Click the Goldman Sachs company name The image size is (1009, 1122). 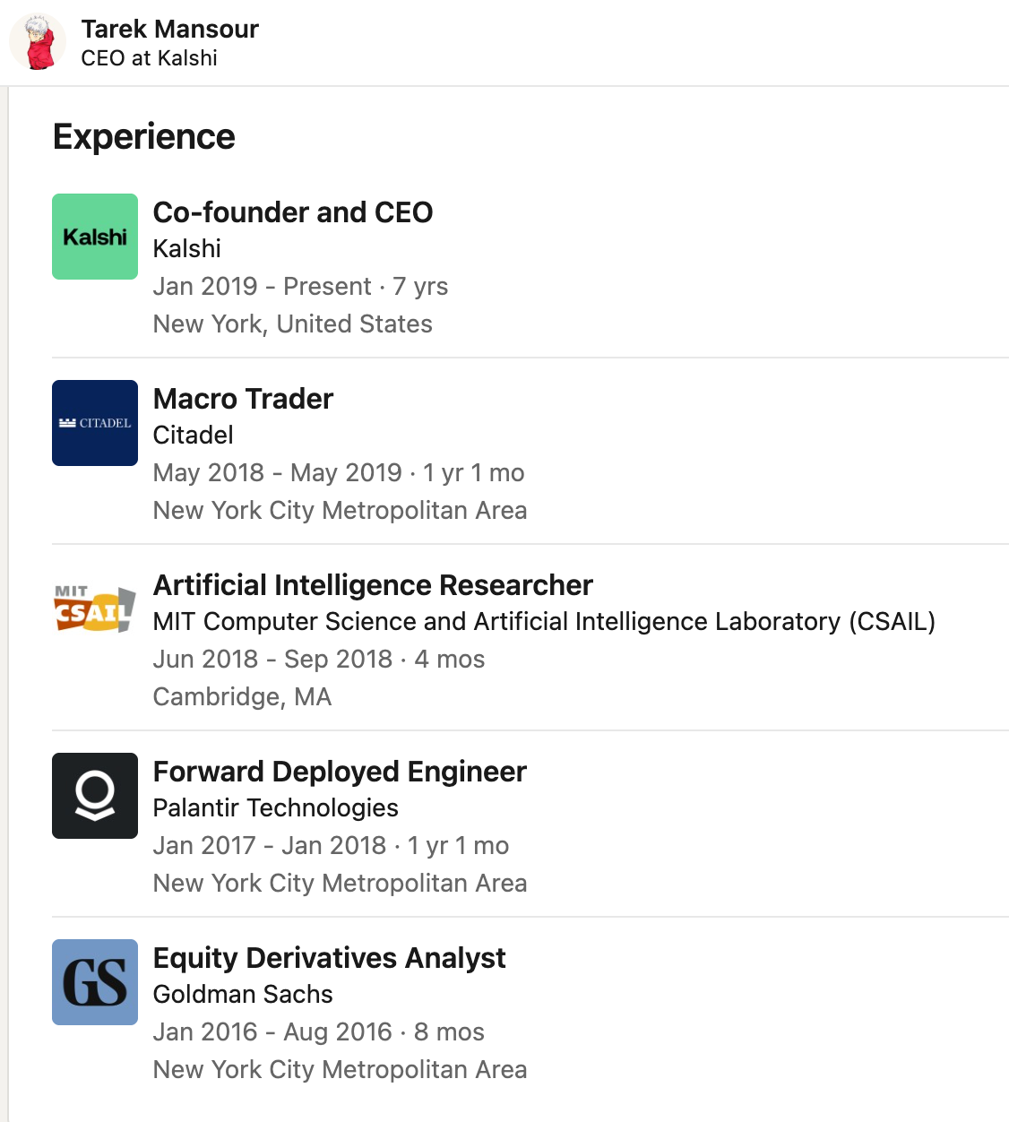pos(243,994)
